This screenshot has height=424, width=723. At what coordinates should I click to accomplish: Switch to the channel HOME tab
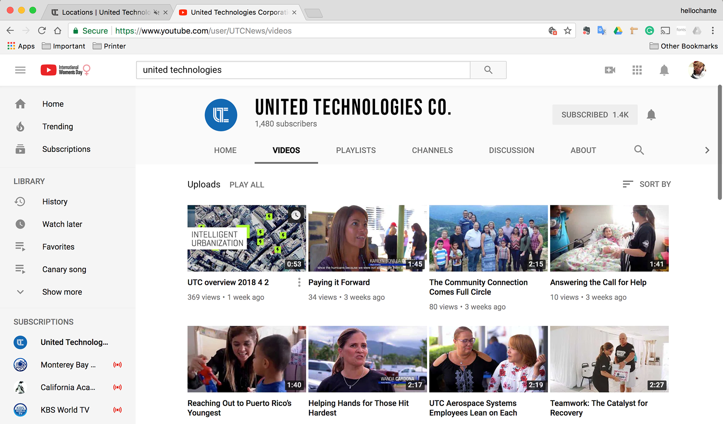click(225, 150)
